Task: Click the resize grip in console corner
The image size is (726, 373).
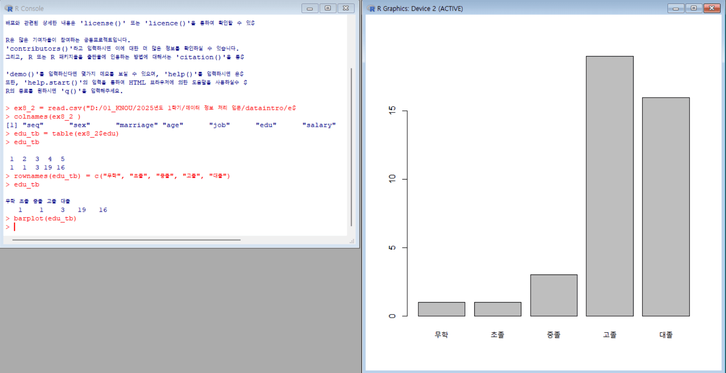Action: click(352, 241)
